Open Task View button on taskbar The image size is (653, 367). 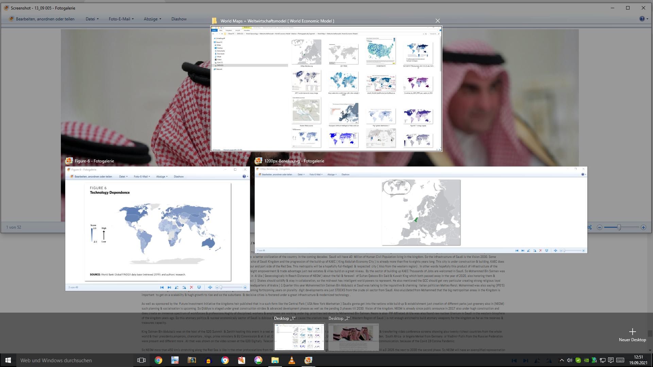click(141, 360)
